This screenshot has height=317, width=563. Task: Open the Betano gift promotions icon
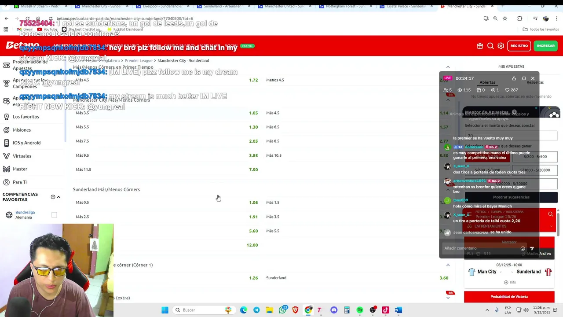tap(480, 46)
